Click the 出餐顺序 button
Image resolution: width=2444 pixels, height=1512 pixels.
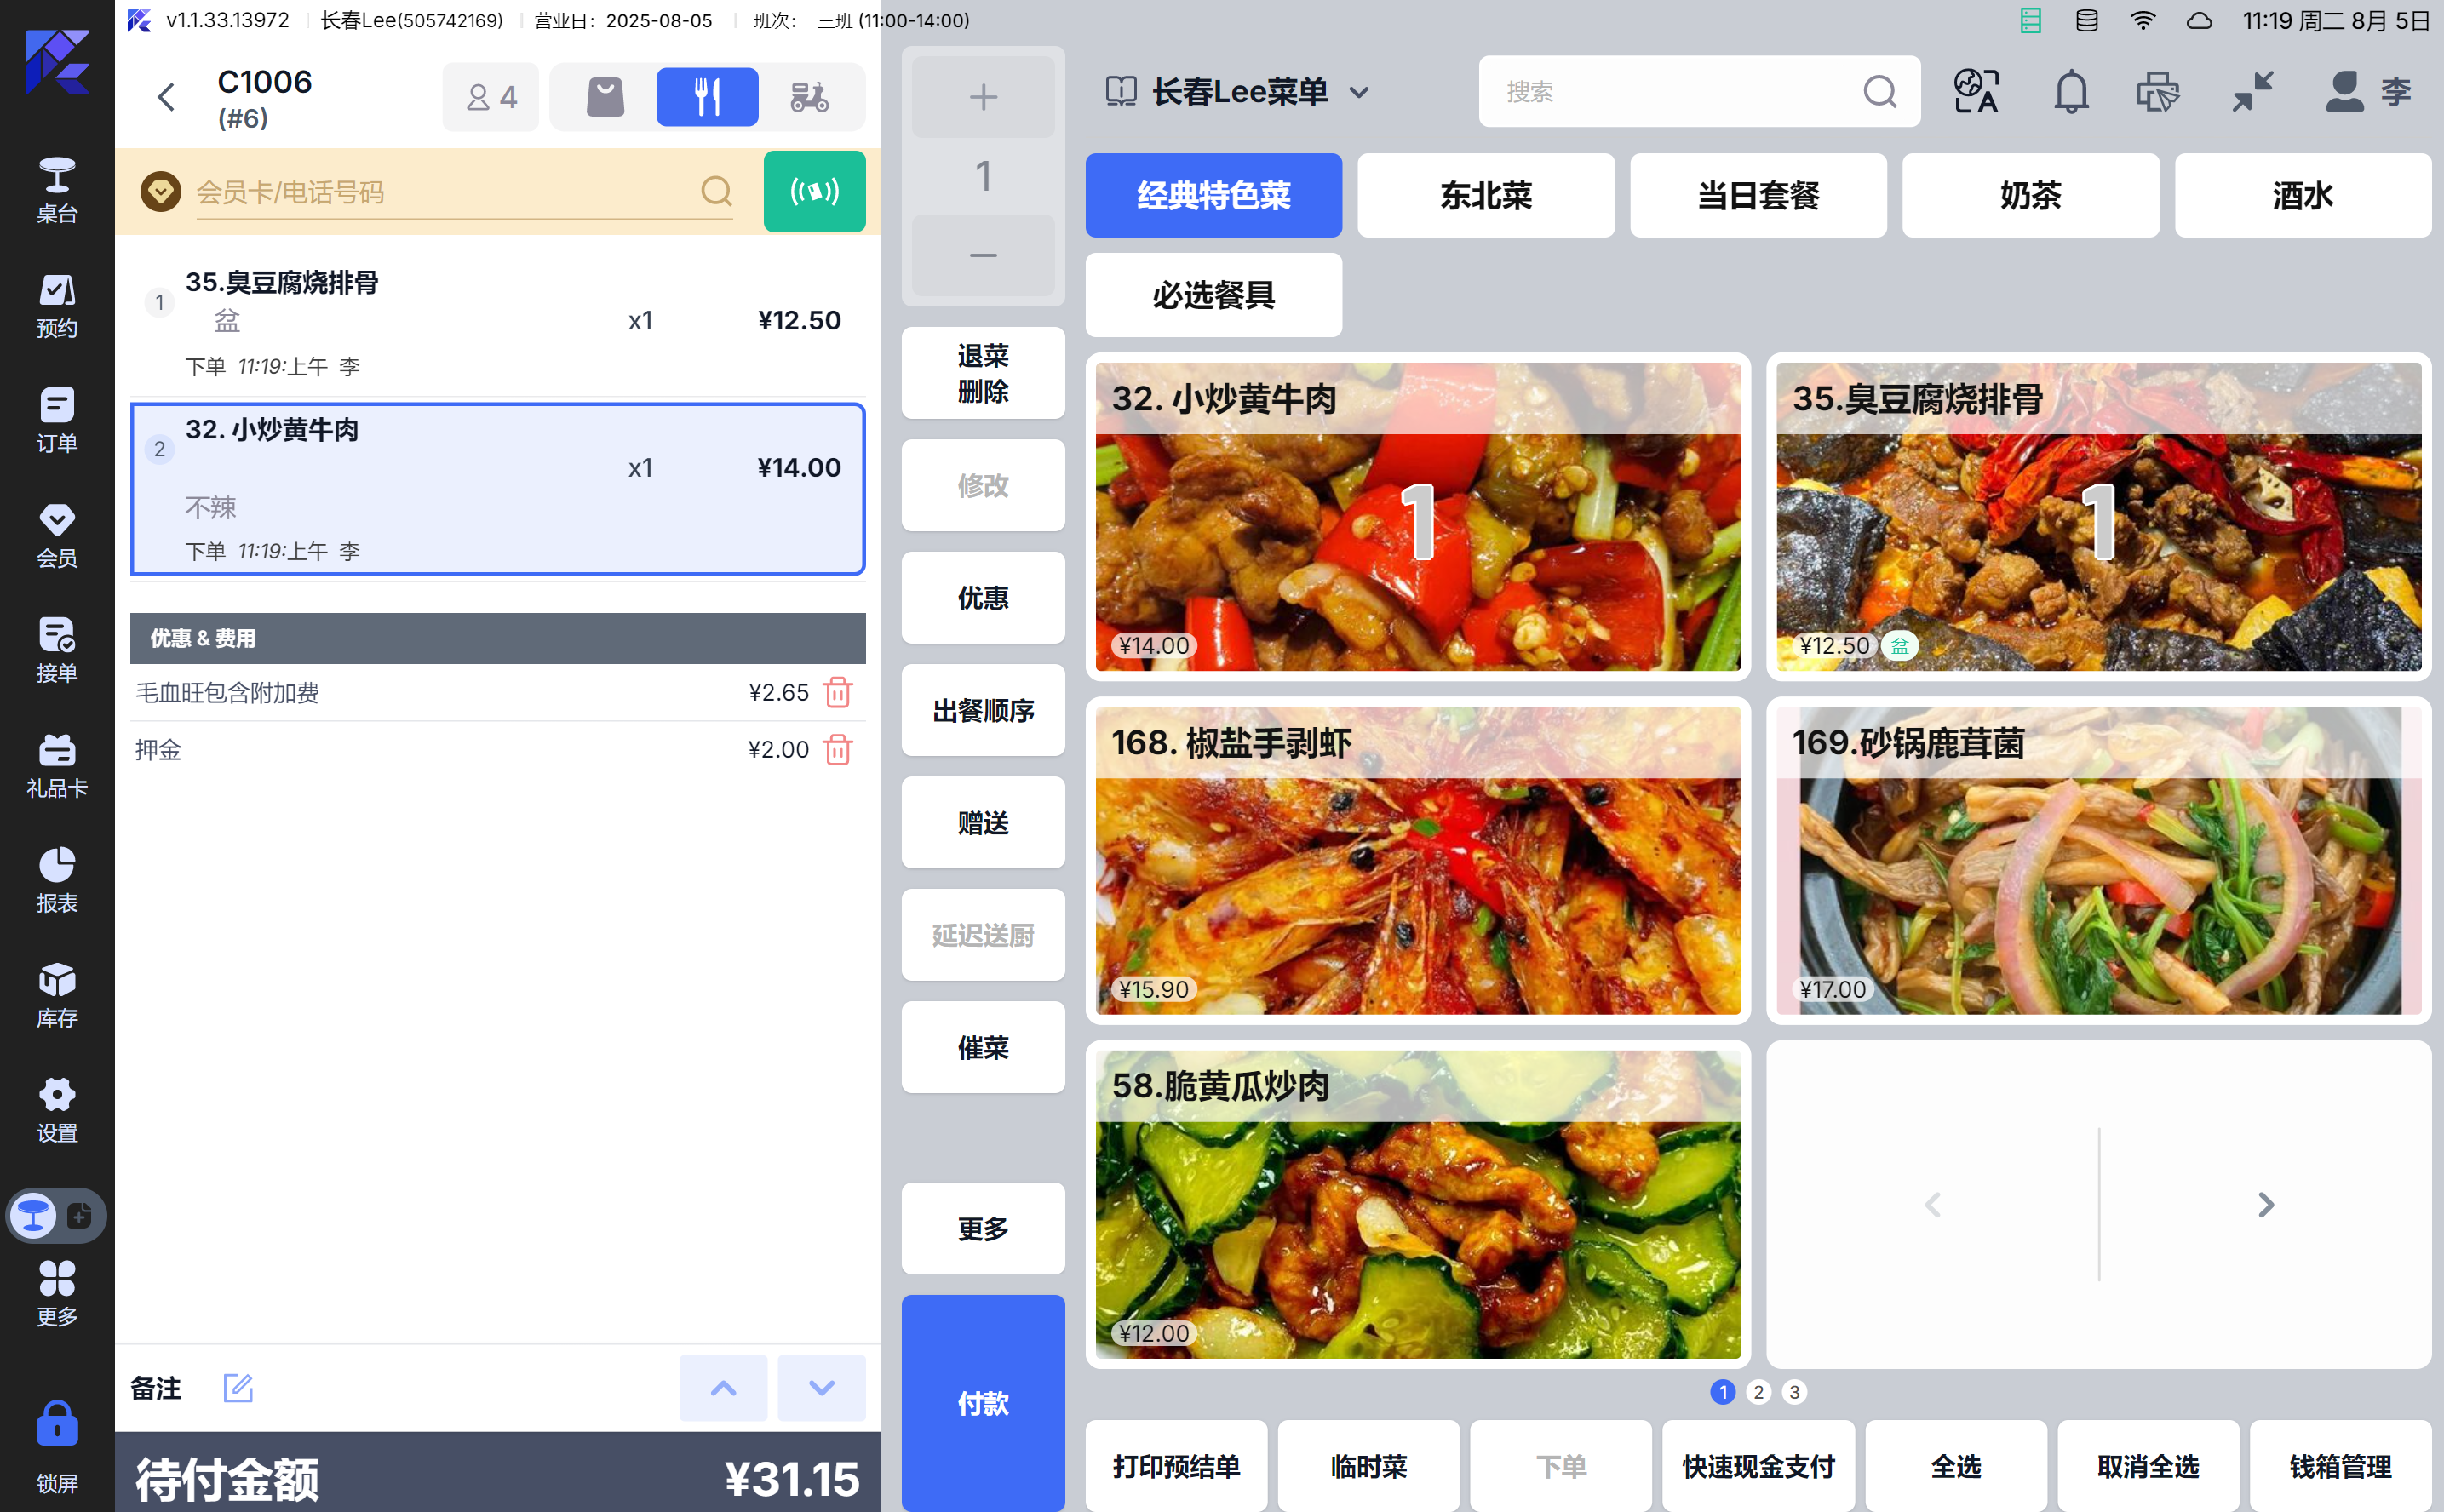pos(983,711)
